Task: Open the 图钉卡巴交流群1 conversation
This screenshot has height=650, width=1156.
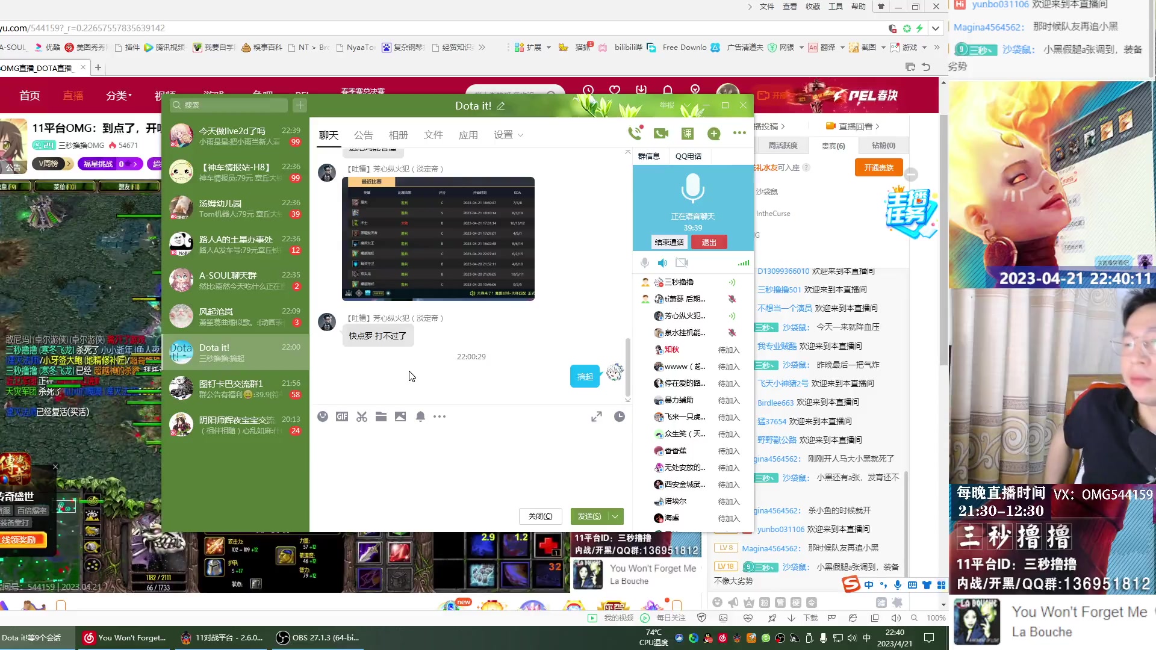Action: tap(235, 389)
